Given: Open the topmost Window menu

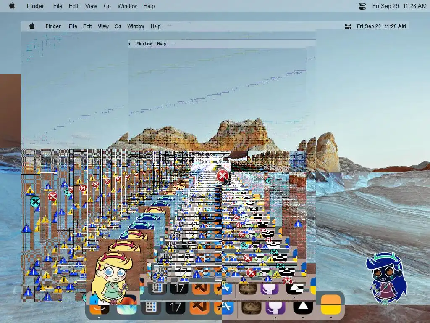Looking at the screenshot, I should [x=127, y=6].
